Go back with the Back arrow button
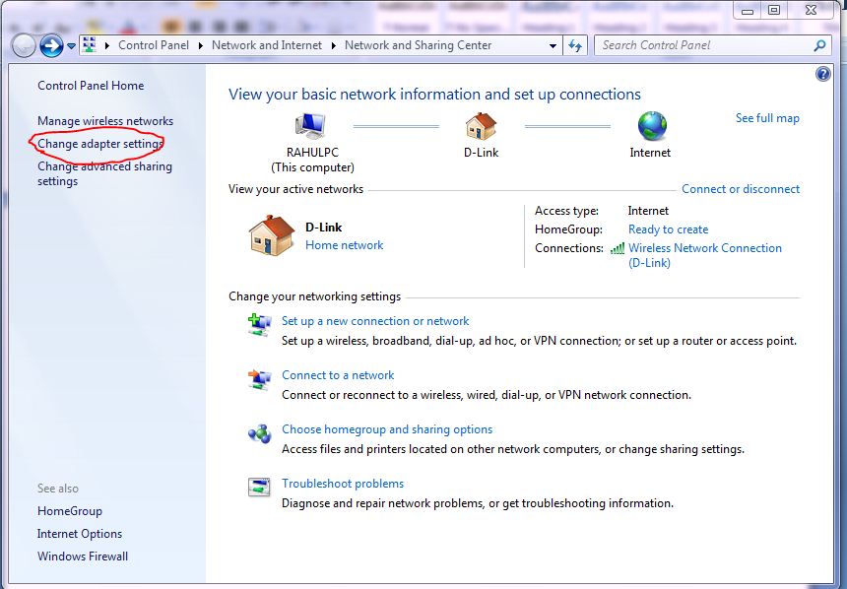This screenshot has width=847, height=589. tap(24, 45)
